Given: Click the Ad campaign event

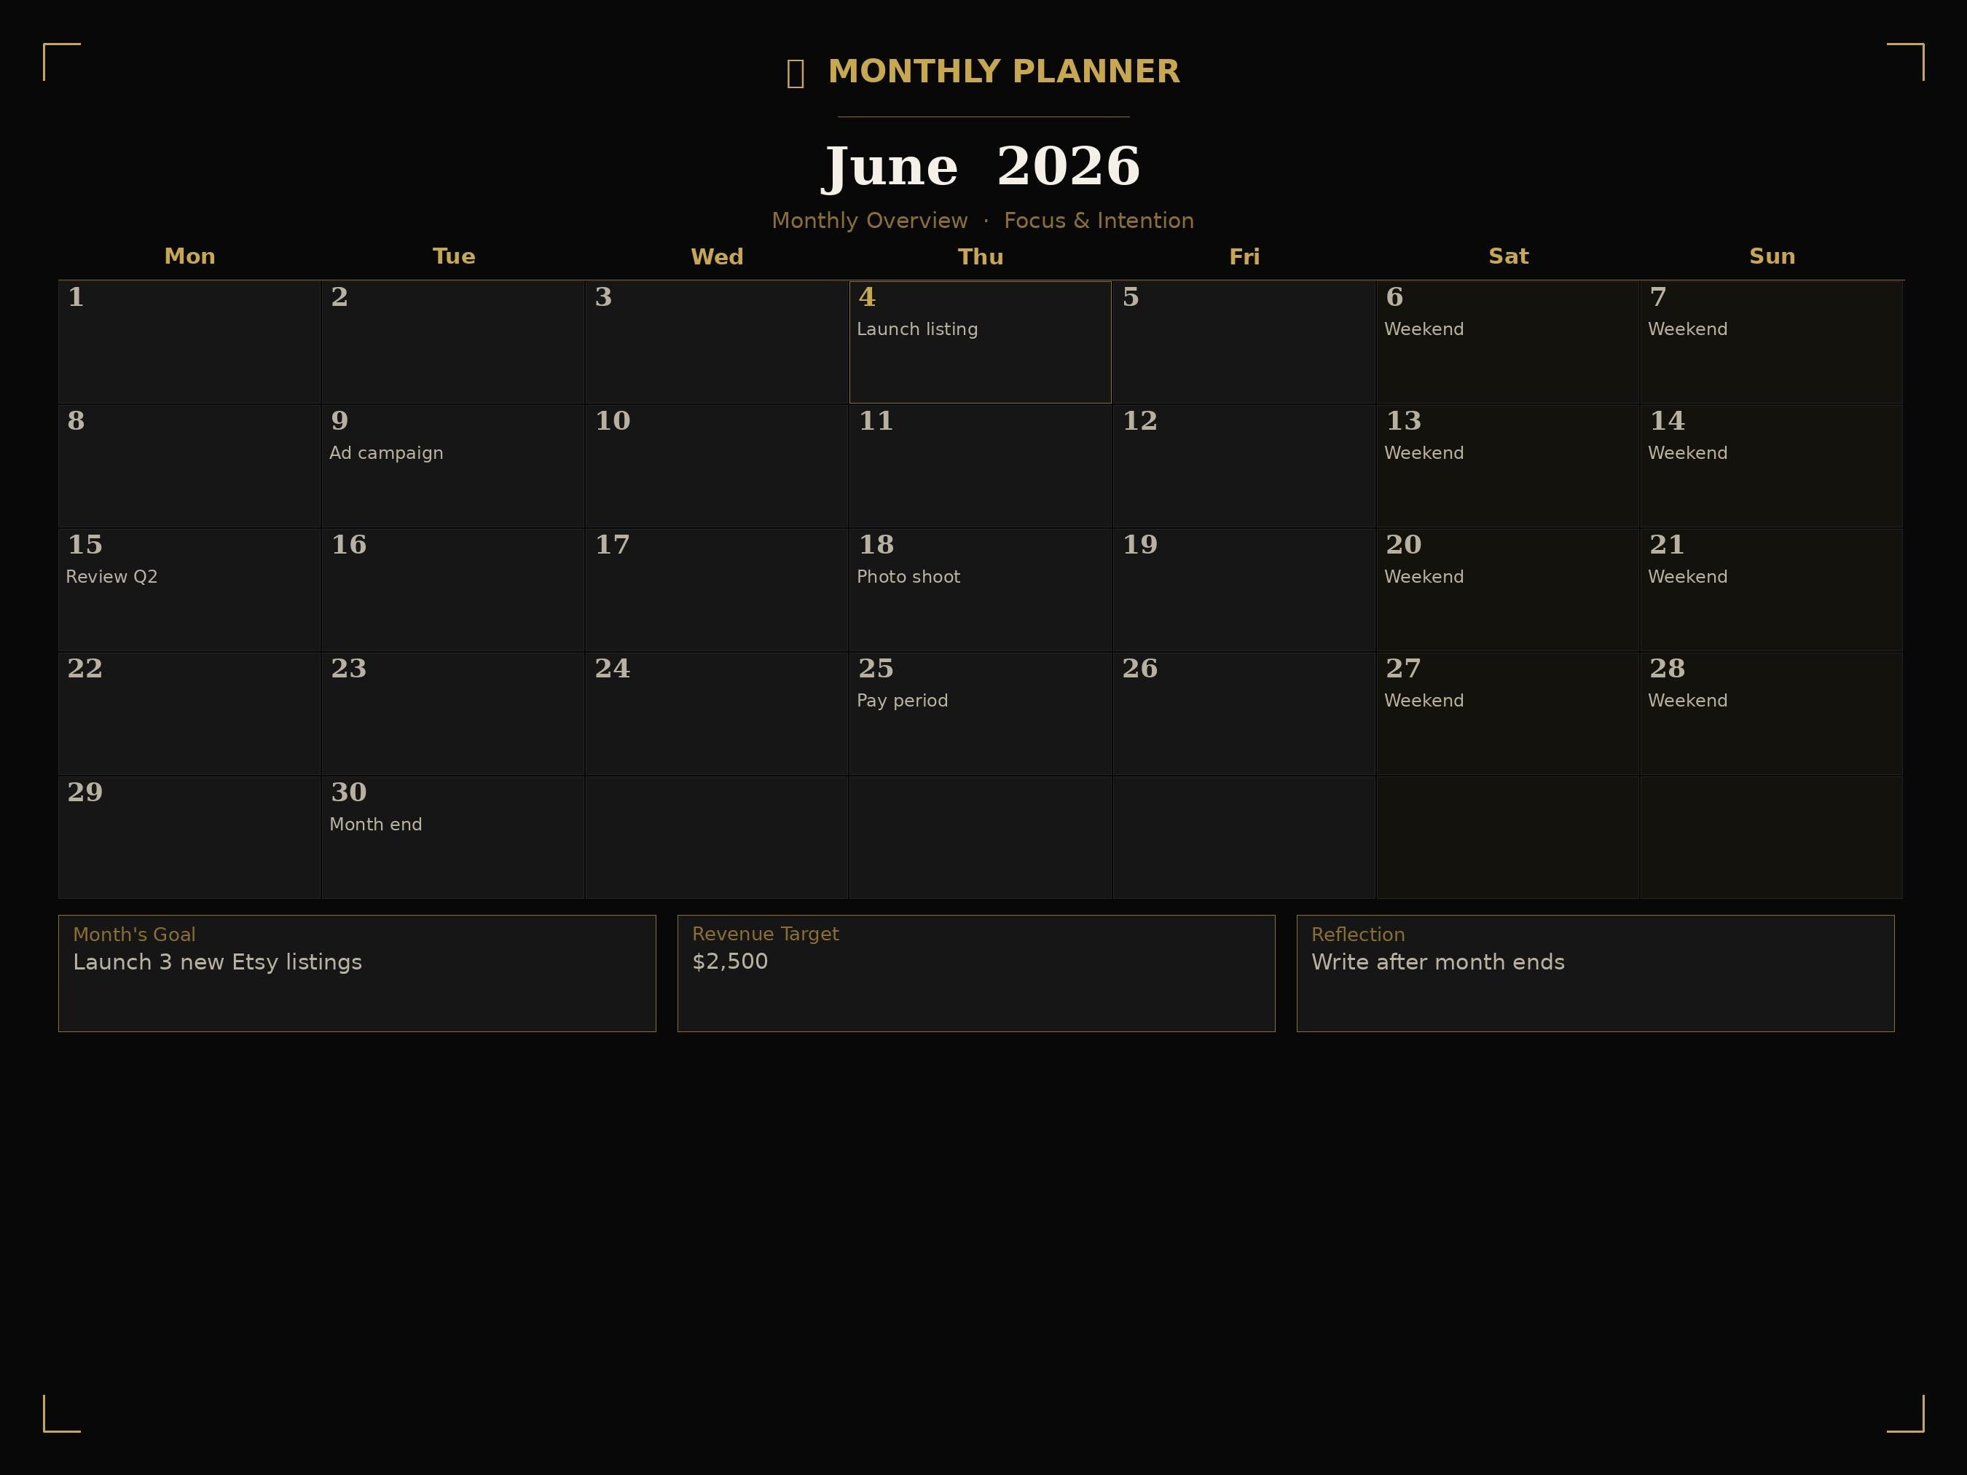Looking at the screenshot, I should coord(386,454).
